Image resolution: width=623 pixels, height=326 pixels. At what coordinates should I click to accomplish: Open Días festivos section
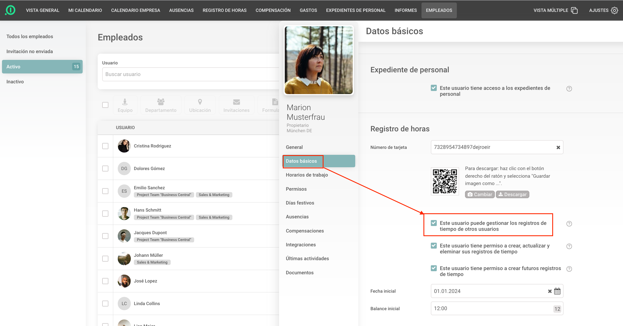click(x=319, y=203)
